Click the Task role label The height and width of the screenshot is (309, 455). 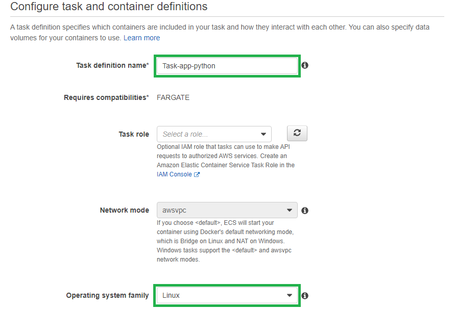(134, 134)
